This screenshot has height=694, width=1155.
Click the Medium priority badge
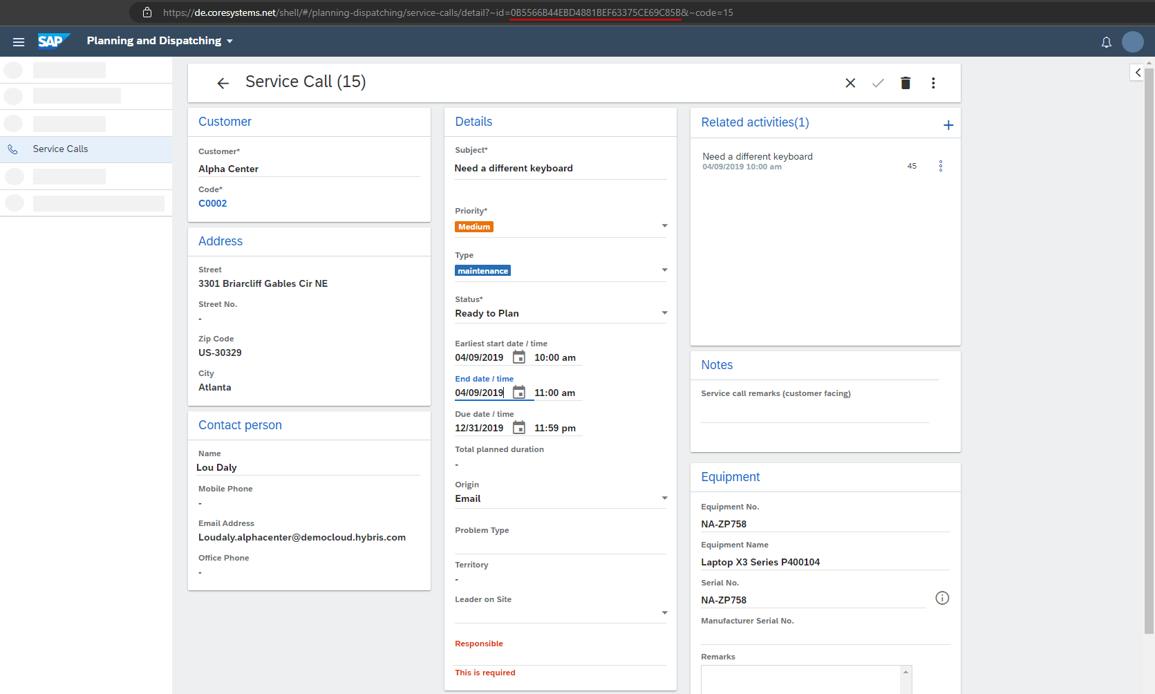click(474, 227)
